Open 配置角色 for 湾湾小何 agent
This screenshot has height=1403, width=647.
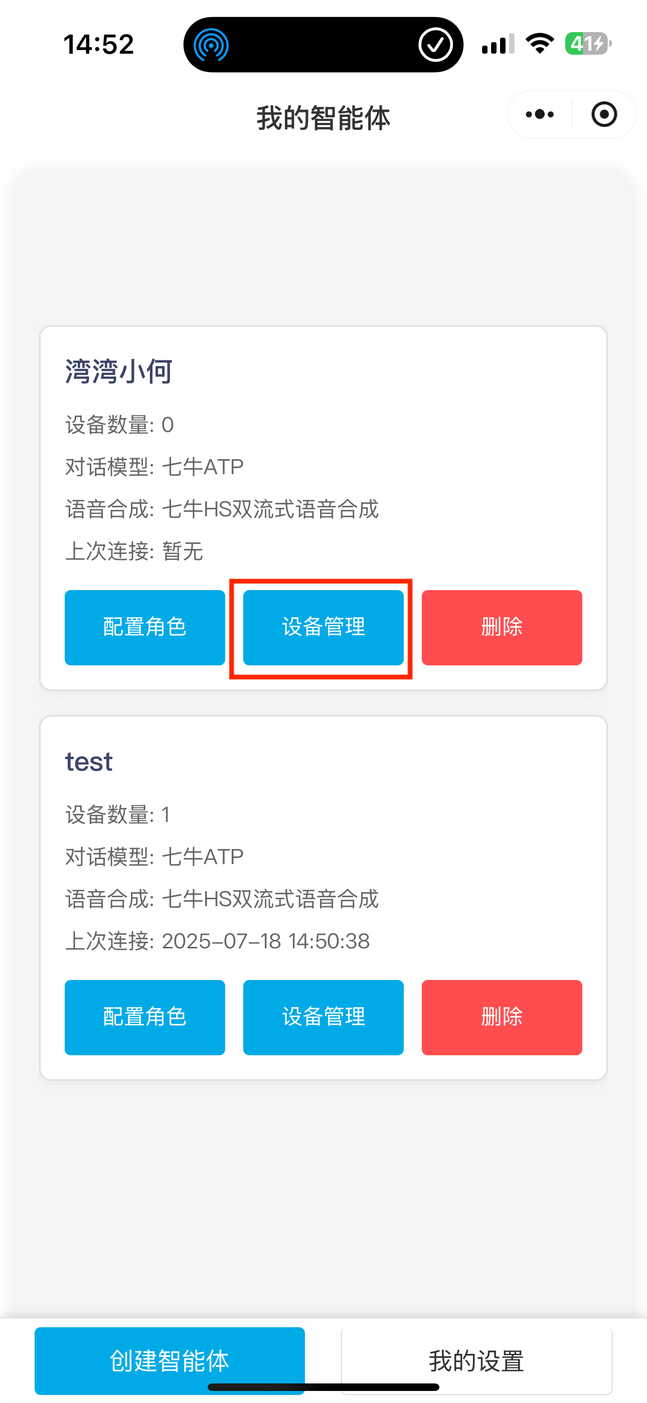145,627
